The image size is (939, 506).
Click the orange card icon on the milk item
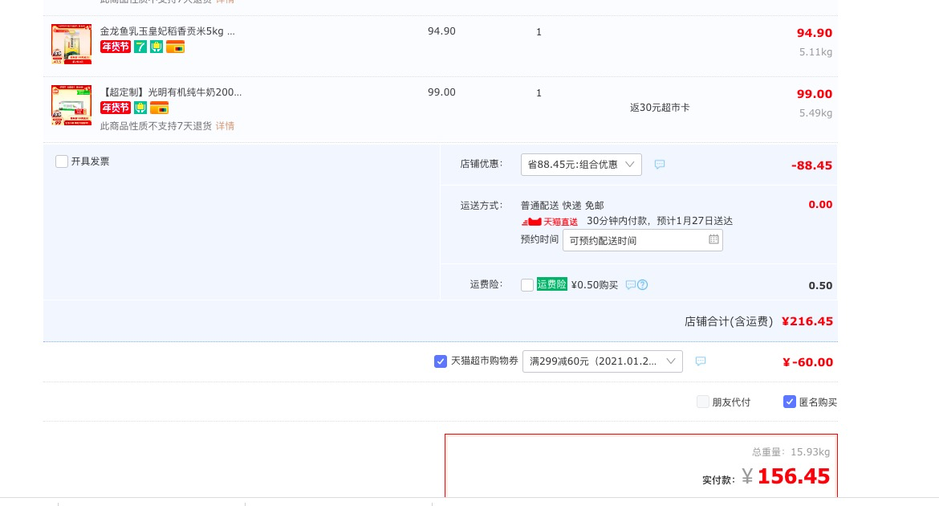click(x=159, y=108)
